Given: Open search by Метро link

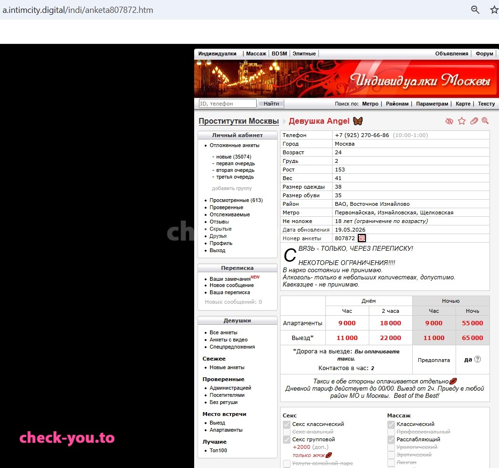Looking at the screenshot, I should pyautogui.click(x=370, y=104).
